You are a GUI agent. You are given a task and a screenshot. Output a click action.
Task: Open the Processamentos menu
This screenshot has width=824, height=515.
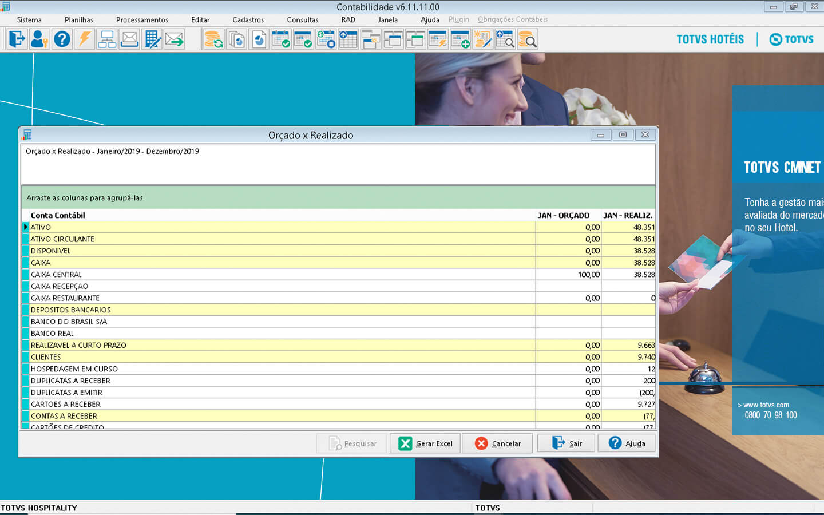pos(142,19)
